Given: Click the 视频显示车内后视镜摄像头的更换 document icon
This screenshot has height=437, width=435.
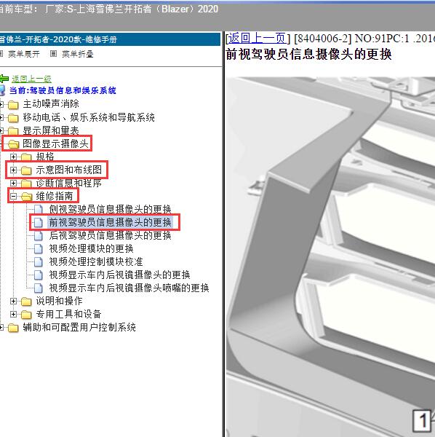Looking at the screenshot, I should (x=38, y=275).
